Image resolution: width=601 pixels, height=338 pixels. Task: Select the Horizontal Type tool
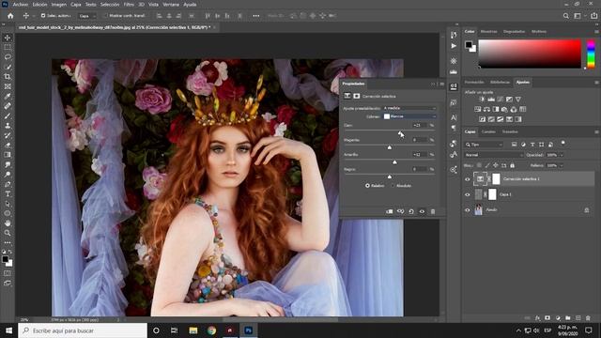(8, 194)
